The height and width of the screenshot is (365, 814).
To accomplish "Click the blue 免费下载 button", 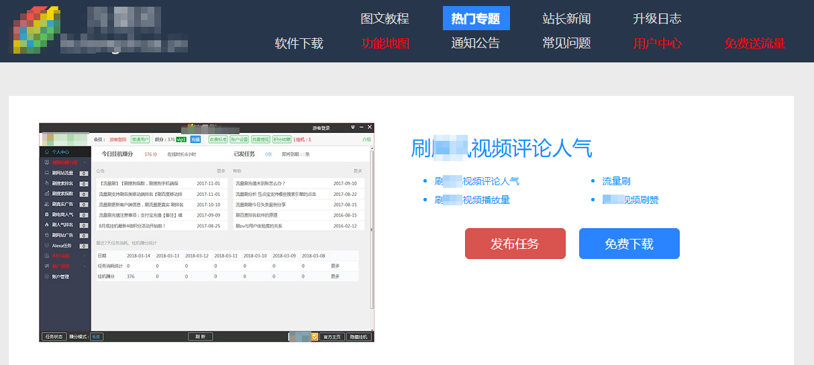I will click(x=629, y=244).
